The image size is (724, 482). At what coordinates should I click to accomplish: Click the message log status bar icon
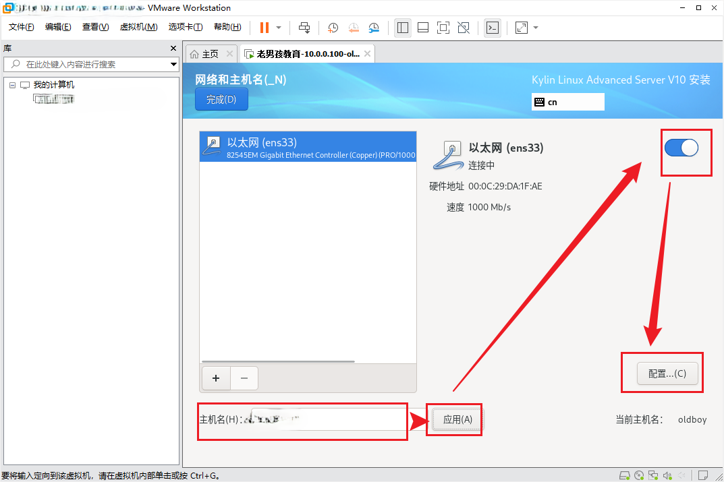703,475
